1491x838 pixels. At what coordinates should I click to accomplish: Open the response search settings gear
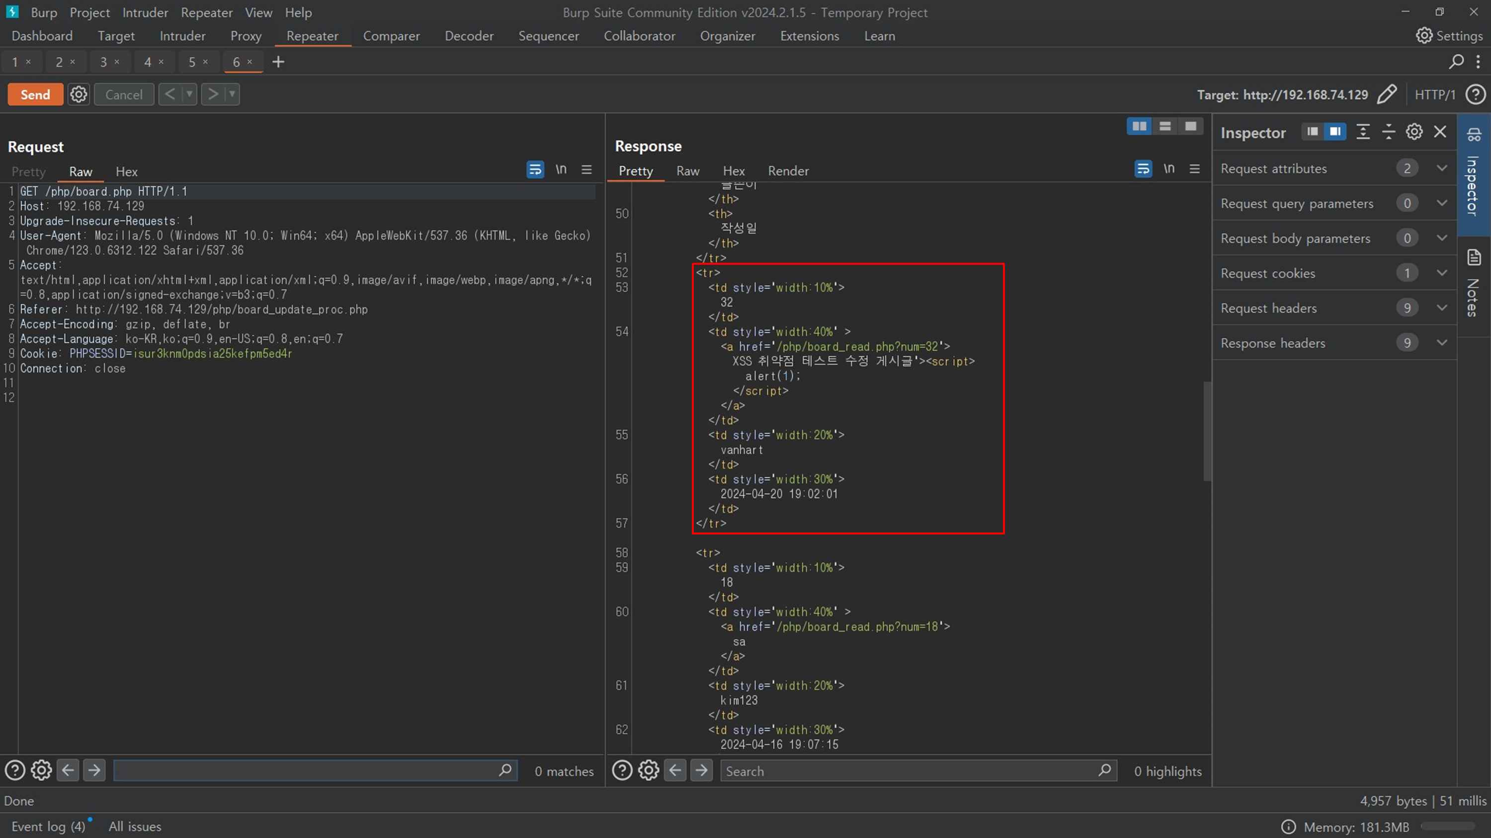point(648,770)
